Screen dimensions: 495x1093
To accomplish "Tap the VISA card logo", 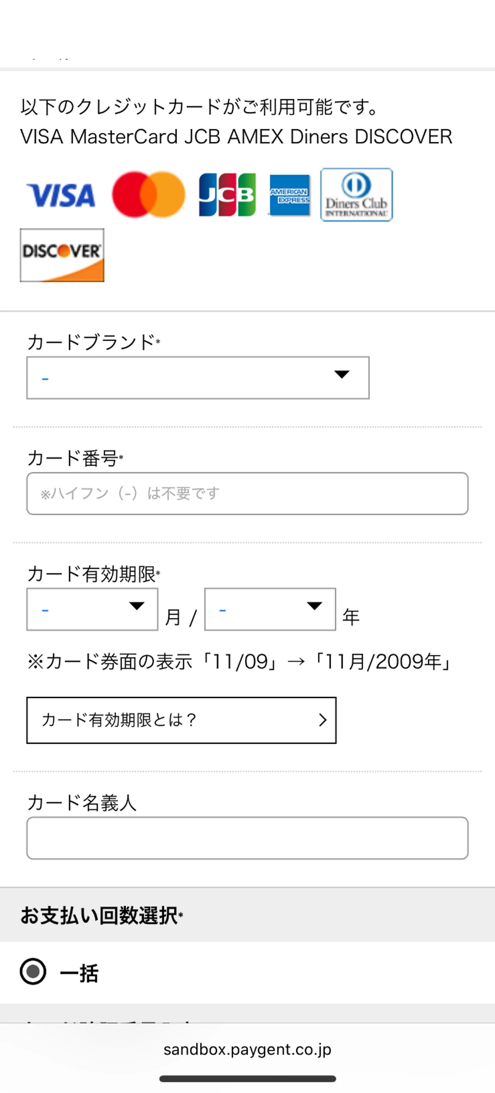I will (x=61, y=195).
